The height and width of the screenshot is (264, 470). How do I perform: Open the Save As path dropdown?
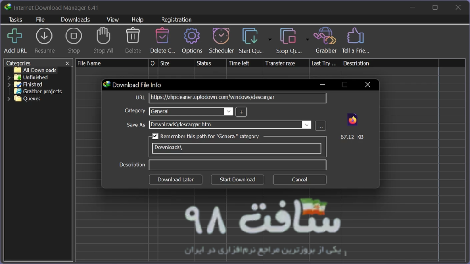pos(306,125)
